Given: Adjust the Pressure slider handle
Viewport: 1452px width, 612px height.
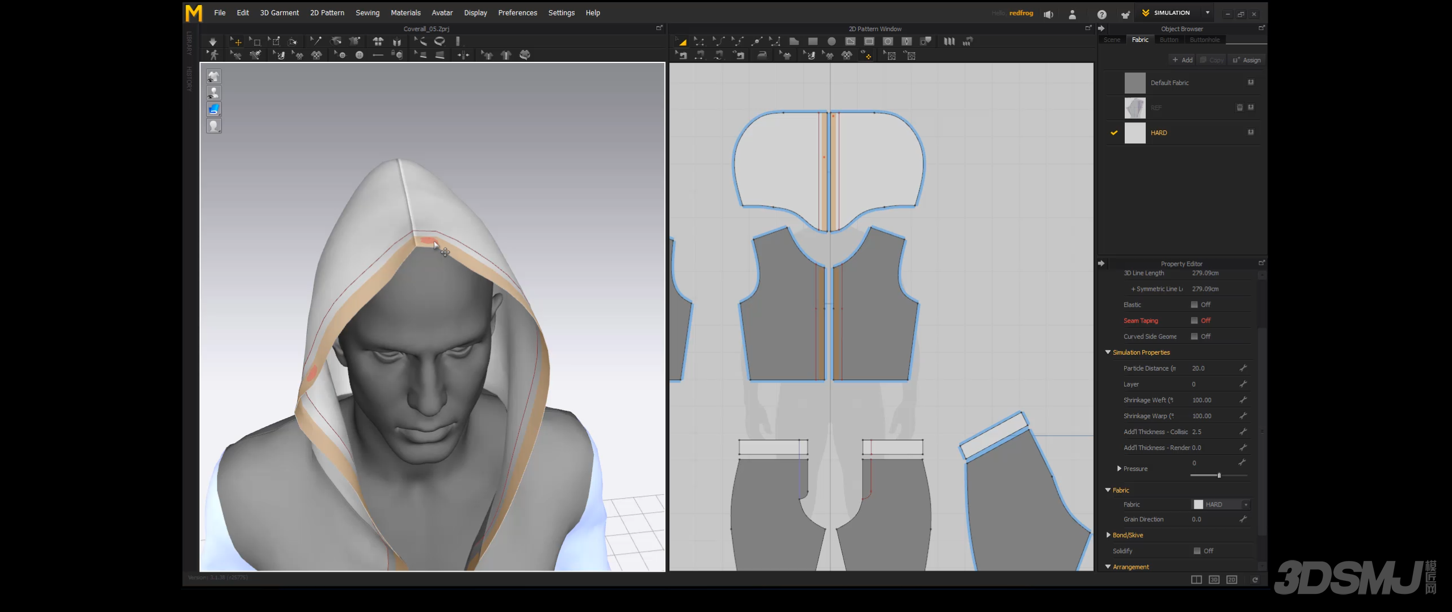Looking at the screenshot, I should pyautogui.click(x=1219, y=475).
